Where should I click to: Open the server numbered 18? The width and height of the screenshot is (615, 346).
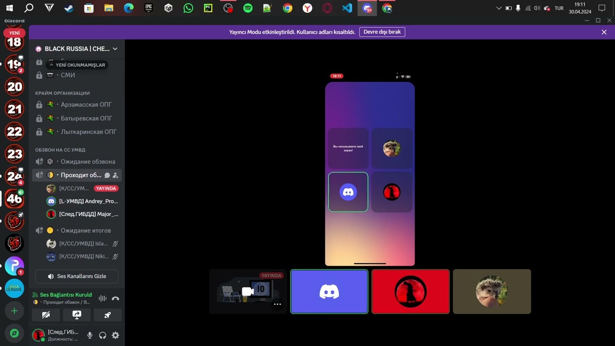14,42
